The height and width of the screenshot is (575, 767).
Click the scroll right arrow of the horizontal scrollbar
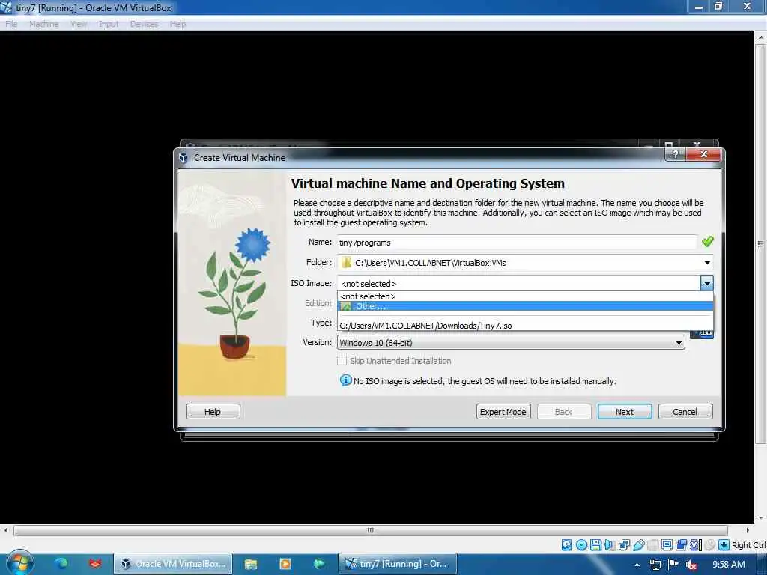[x=747, y=530]
